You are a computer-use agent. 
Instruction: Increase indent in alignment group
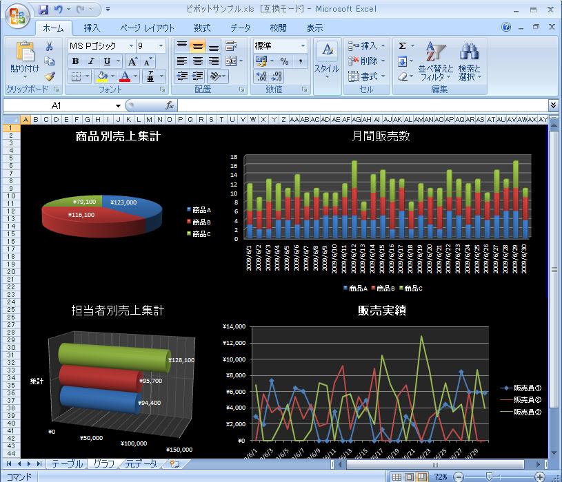(x=198, y=76)
